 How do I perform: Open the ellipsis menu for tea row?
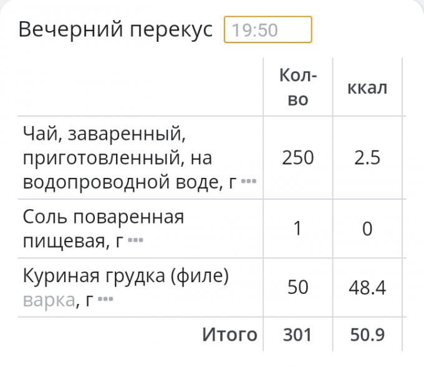249,182
